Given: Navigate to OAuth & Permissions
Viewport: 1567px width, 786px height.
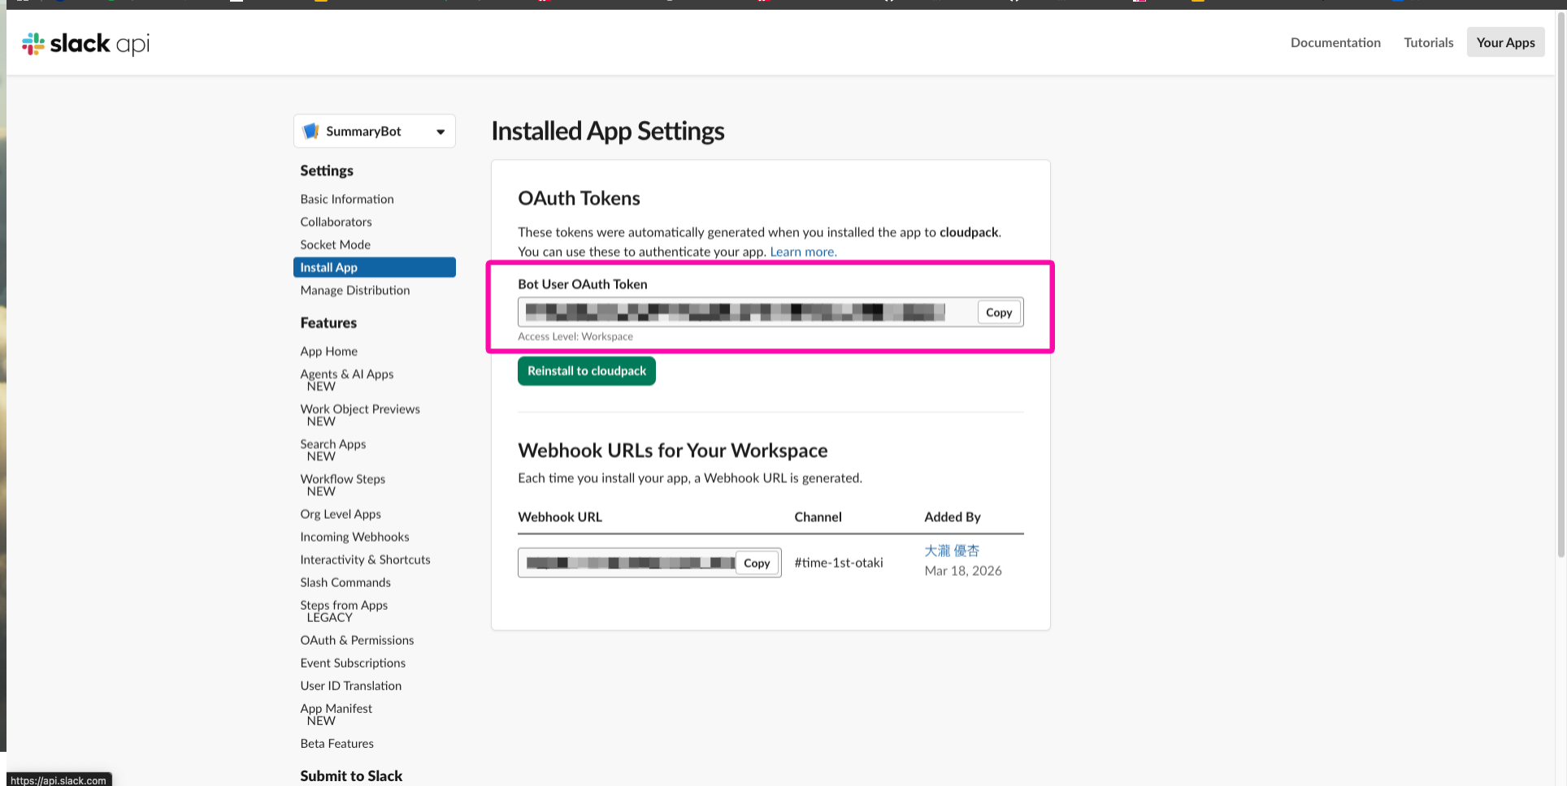Looking at the screenshot, I should (x=357, y=640).
